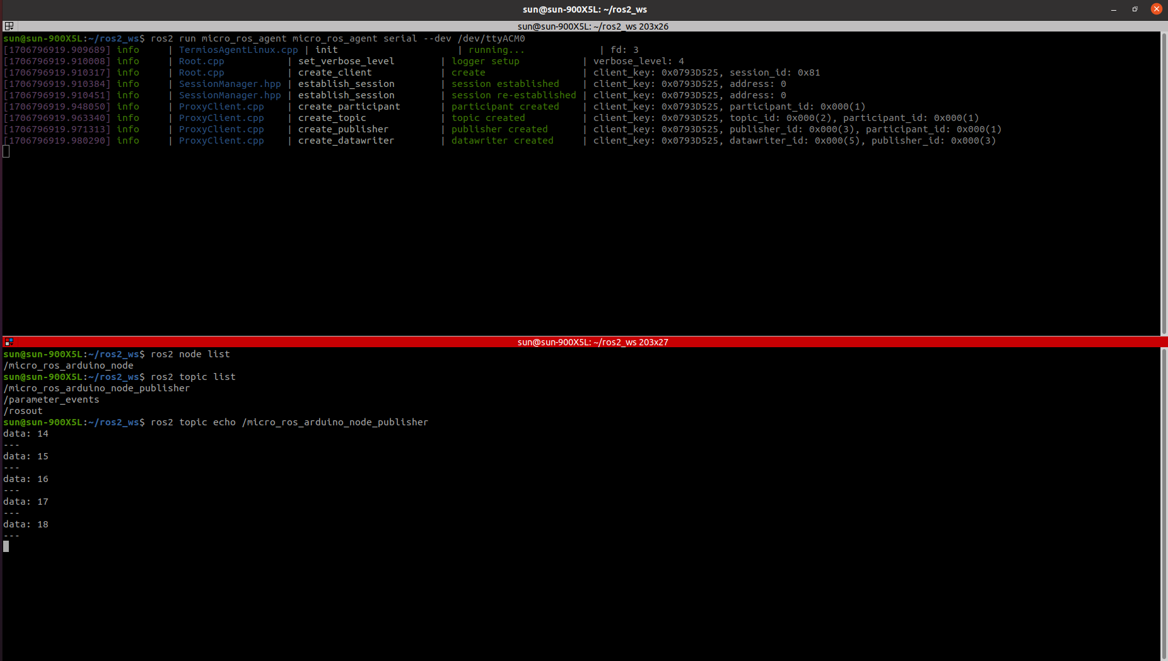1168x661 pixels.
Task: Click '/rosout' topic line
Action: coord(23,411)
